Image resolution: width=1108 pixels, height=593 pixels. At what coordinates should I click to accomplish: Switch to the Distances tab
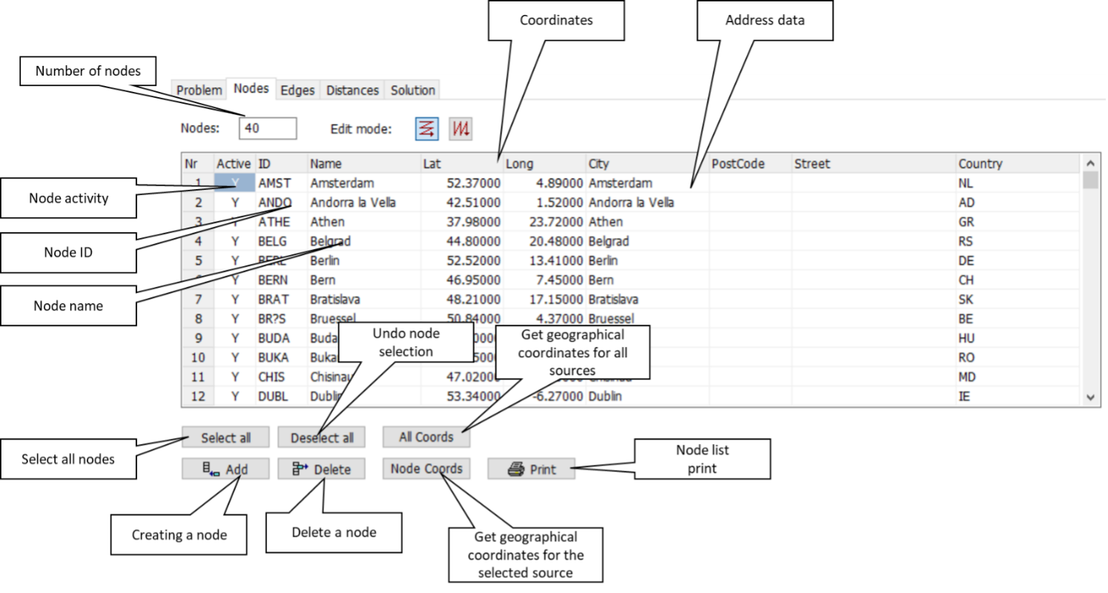point(352,90)
